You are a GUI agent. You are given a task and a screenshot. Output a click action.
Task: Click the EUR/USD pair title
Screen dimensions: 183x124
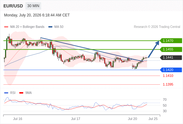coord(13,6)
